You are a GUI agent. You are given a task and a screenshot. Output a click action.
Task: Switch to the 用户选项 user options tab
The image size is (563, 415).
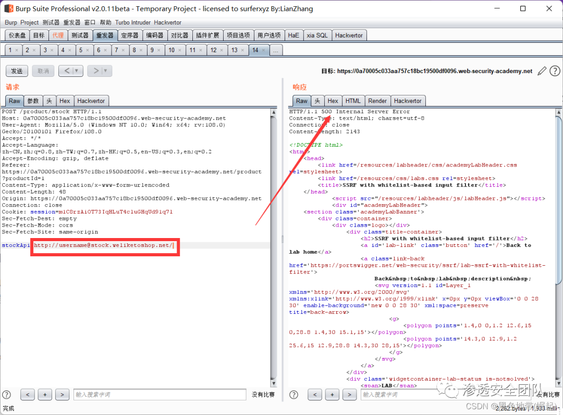[x=269, y=35]
